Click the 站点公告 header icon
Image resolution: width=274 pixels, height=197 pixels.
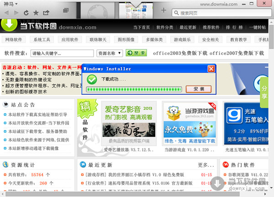(5, 105)
